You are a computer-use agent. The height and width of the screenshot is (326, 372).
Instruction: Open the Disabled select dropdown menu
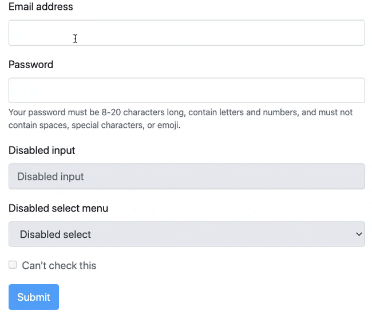click(187, 234)
